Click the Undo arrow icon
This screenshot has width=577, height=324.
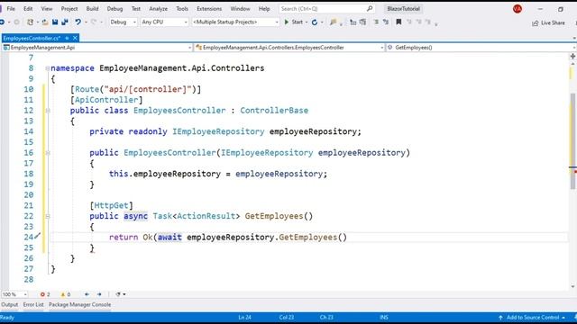pyautogui.click(x=78, y=22)
